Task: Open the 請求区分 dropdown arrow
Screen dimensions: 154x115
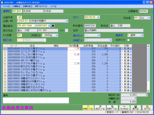Action: [x=99, y=35]
